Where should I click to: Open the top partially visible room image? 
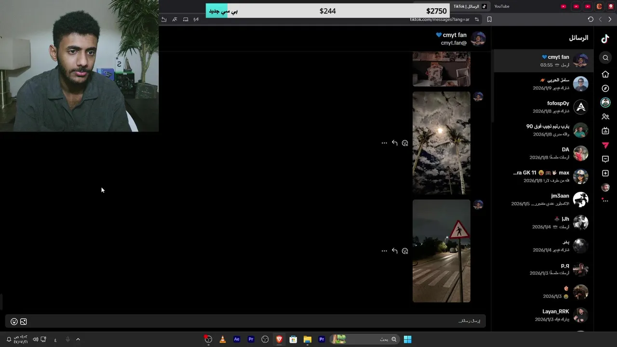pos(442,69)
